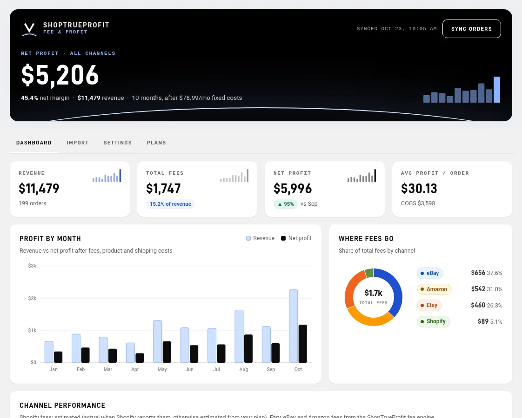Viewport: 522px width, 418px height.
Task: Click the header monthly bar sparkline
Action: (x=462, y=90)
